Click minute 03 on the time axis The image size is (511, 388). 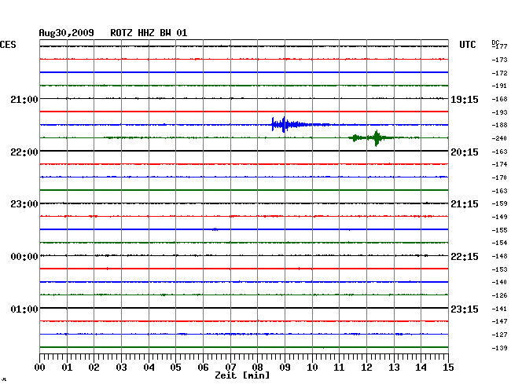tap(121, 368)
